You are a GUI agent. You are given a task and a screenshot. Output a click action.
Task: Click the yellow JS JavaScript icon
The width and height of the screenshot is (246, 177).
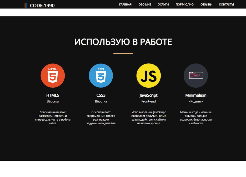coord(149,76)
